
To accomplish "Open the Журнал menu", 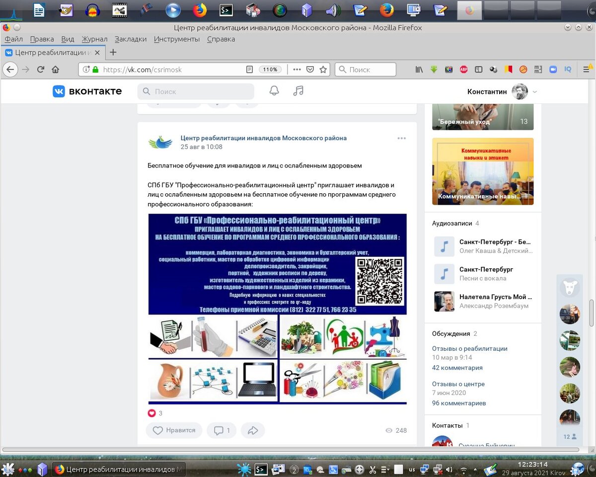I will point(94,39).
